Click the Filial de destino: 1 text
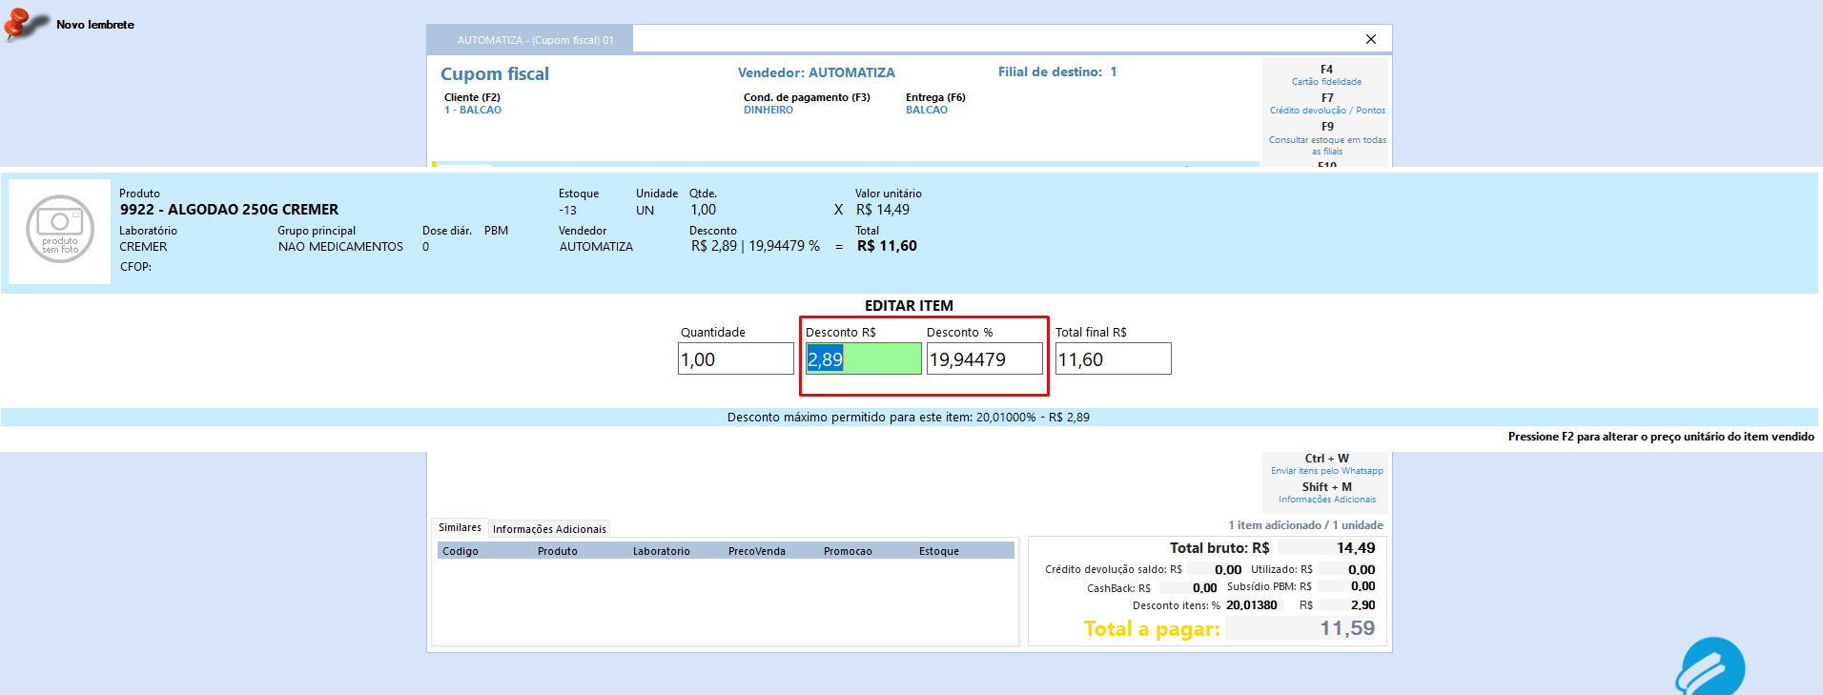1823x695 pixels. point(1057,72)
